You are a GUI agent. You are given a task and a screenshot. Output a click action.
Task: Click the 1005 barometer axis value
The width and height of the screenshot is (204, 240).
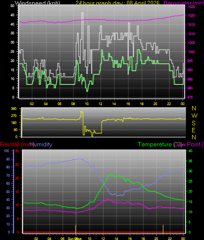[x=191, y=43]
